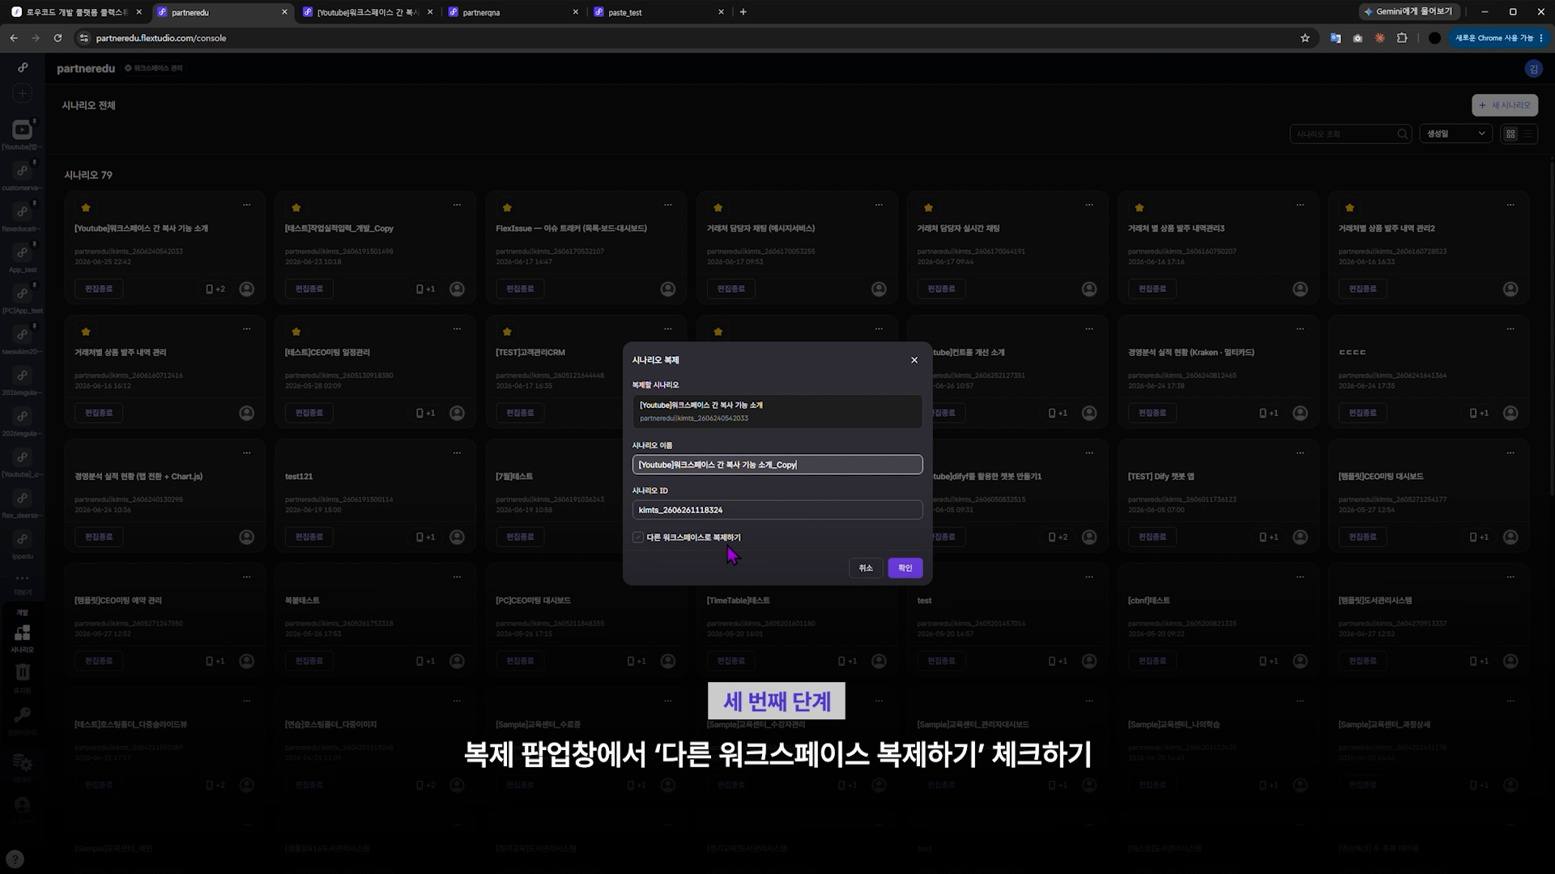Expand more workspaces with 더보기
Viewport: 1555px width, 874px height.
22,583
